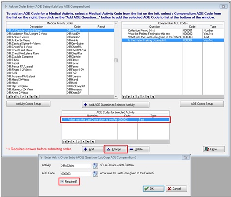Select 'Was the Patient Fasting for this test'
Viewport: 231px width, 197px height.
tap(173, 34)
